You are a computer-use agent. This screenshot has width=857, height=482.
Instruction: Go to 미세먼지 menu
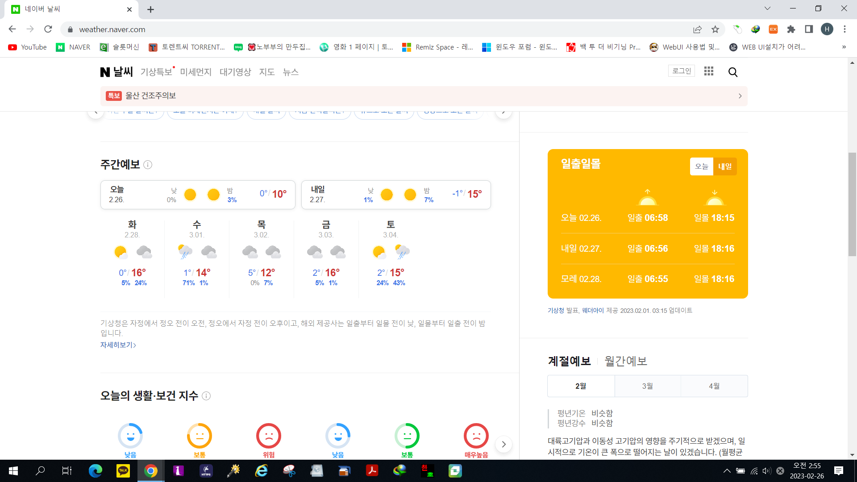(196, 72)
